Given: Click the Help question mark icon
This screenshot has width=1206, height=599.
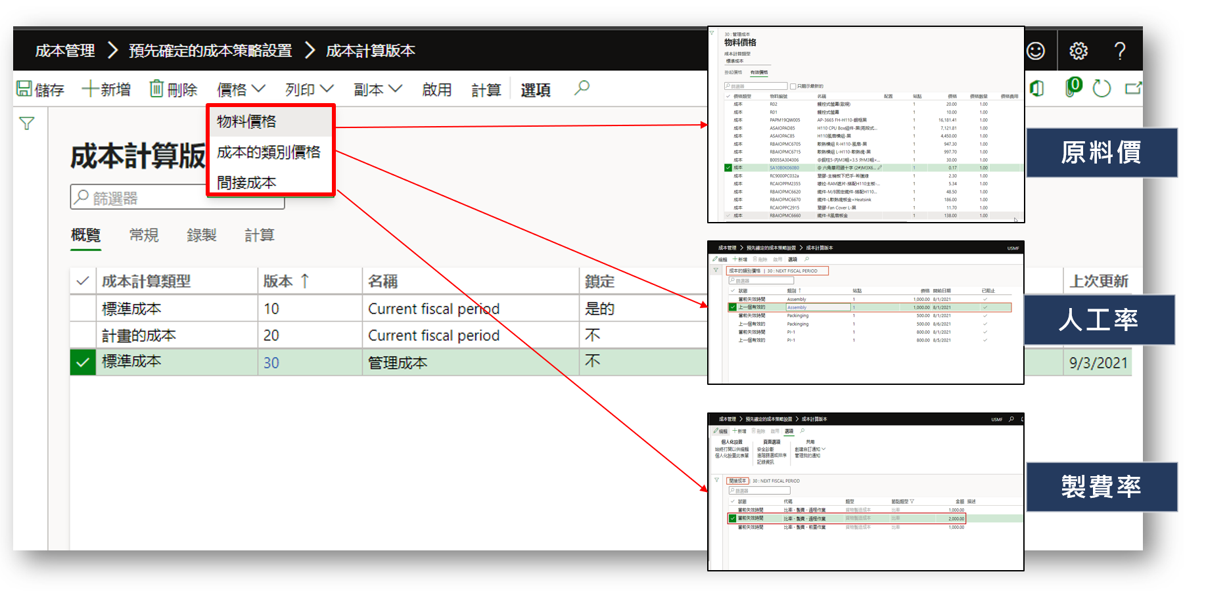Looking at the screenshot, I should pos(1120,50).
